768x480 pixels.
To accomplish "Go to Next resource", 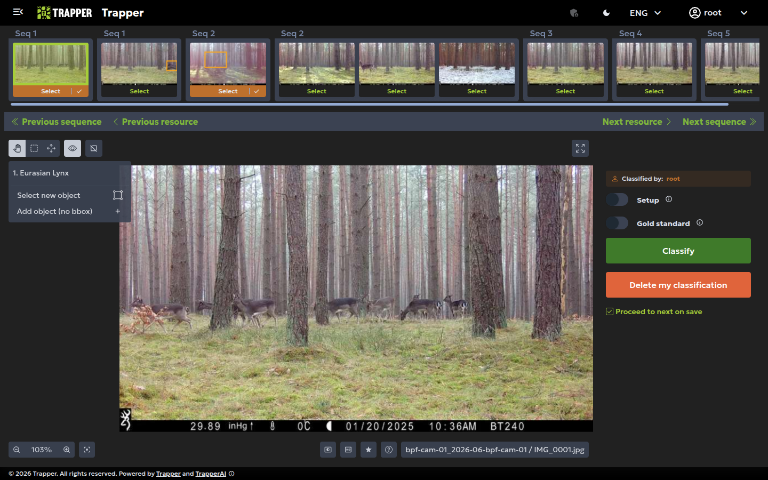I will 637,122.
